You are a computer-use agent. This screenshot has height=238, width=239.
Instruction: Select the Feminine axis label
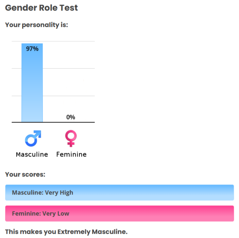click(x=71, y=155)
